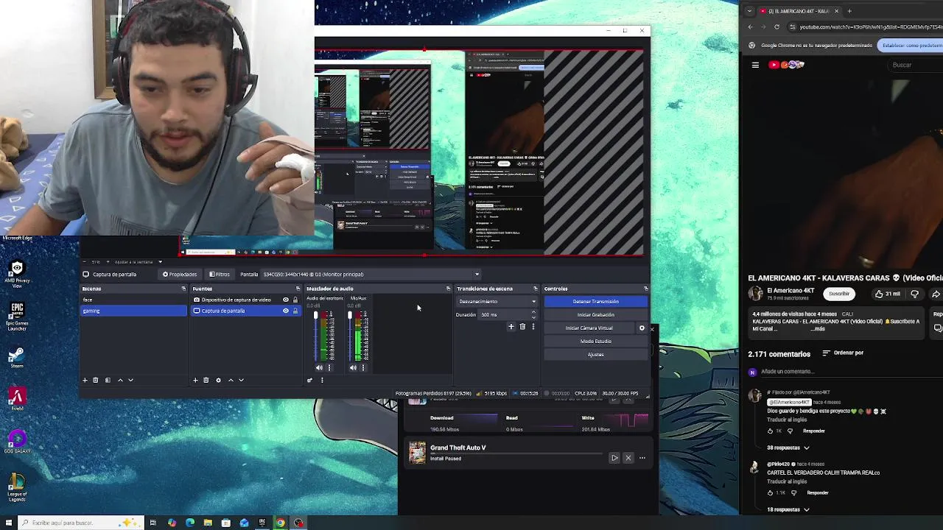Open Ordenar por comments sorting
Screen dimensions: 943x530
click(x=843, y=353)
